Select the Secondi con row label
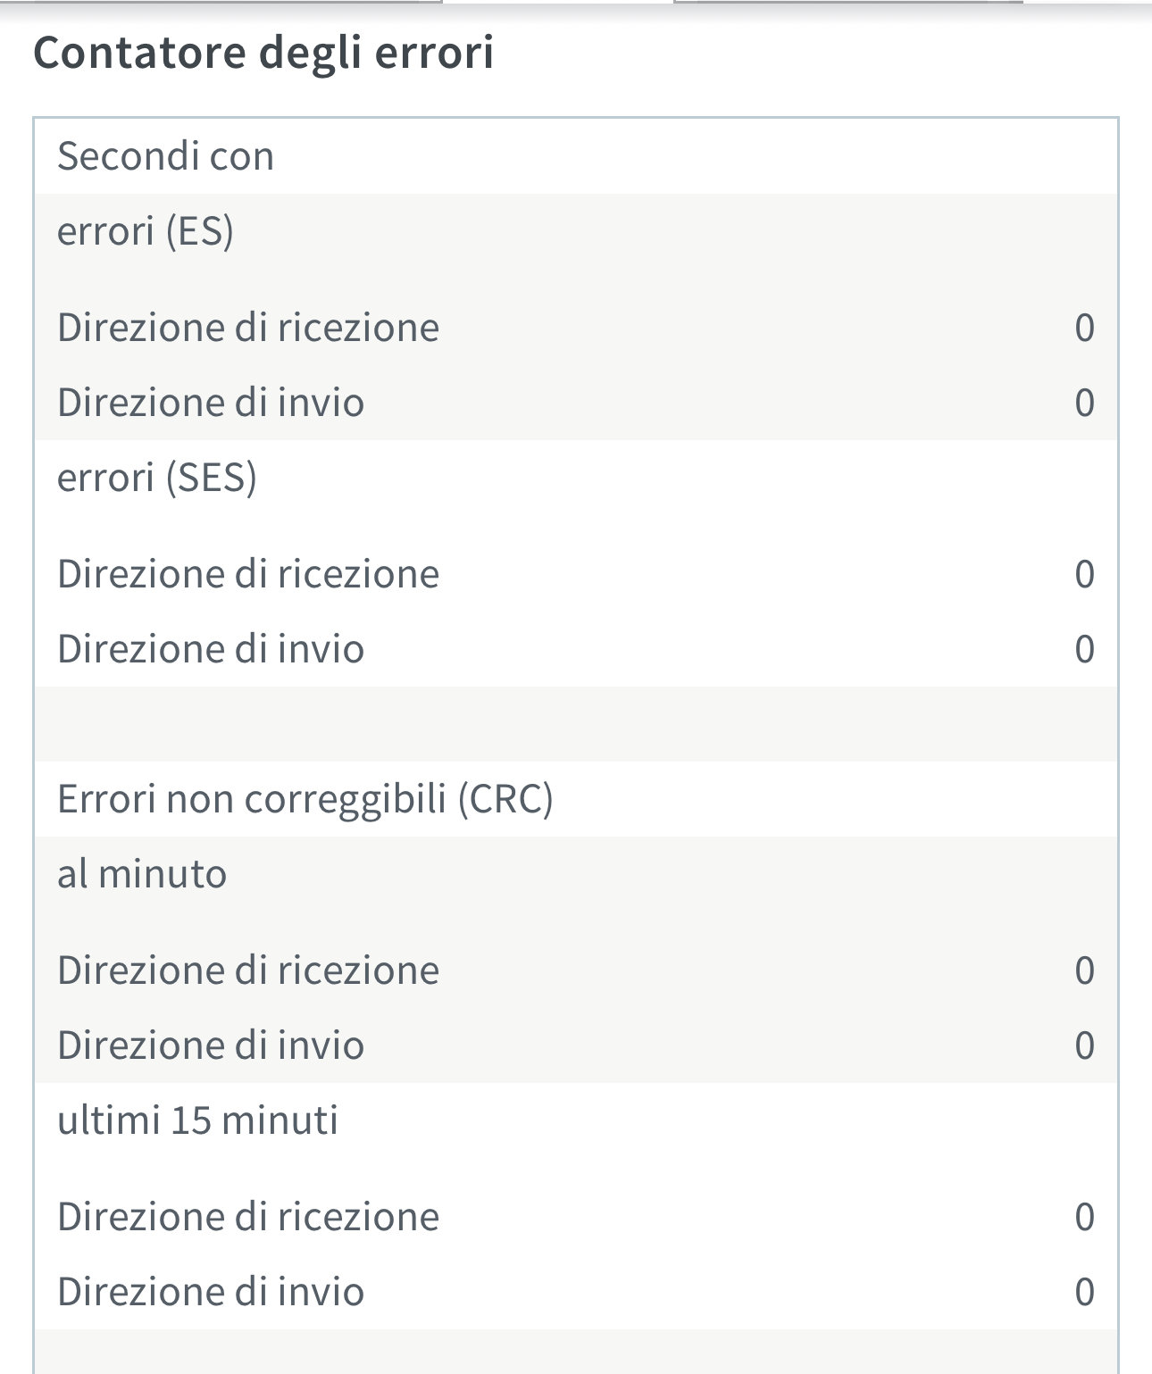1152x1374 pixels. [165, 157]
